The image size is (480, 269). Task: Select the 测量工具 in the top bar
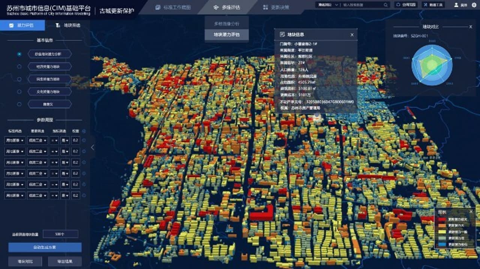(433, 5)
